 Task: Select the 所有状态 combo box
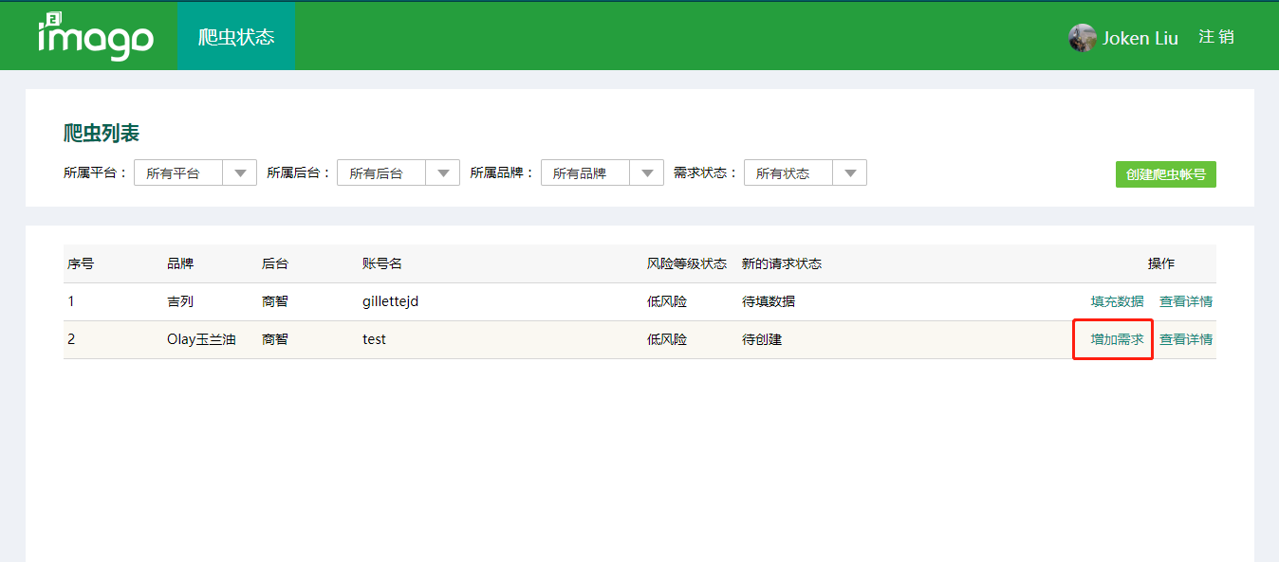(806, 173)
